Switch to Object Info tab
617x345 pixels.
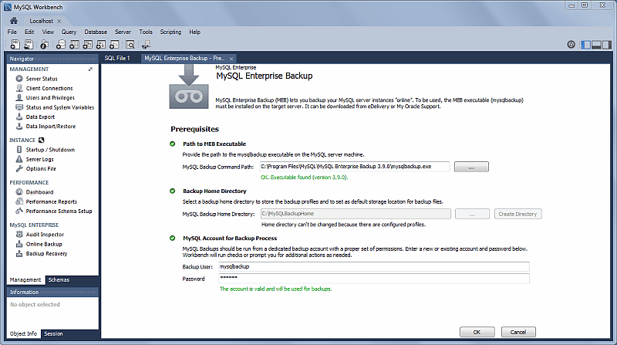pos(23,333)
